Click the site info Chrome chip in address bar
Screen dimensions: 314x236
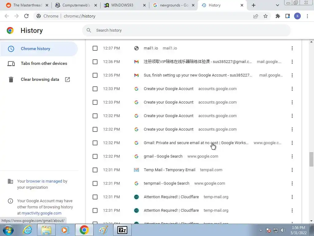pos(48,16)
